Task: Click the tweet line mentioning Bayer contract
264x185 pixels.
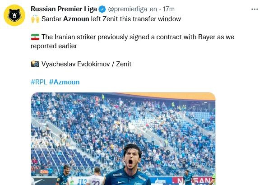Action: [x=133, y=42]
